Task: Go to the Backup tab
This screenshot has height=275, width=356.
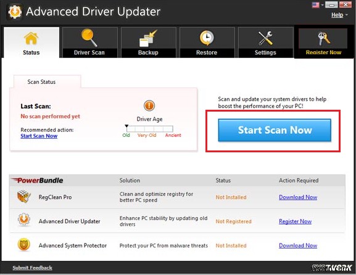Action: pos(149,43)
